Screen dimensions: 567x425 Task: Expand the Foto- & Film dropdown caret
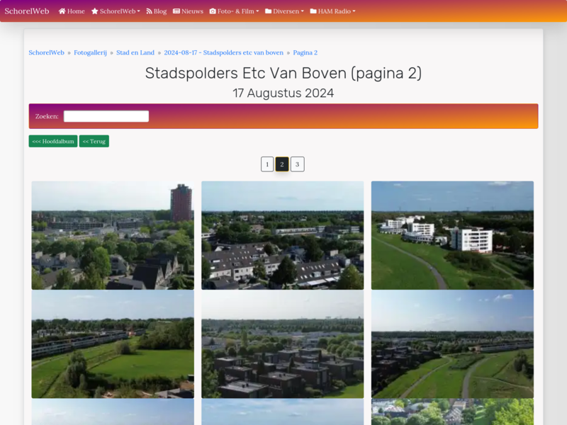coord(257,11)
